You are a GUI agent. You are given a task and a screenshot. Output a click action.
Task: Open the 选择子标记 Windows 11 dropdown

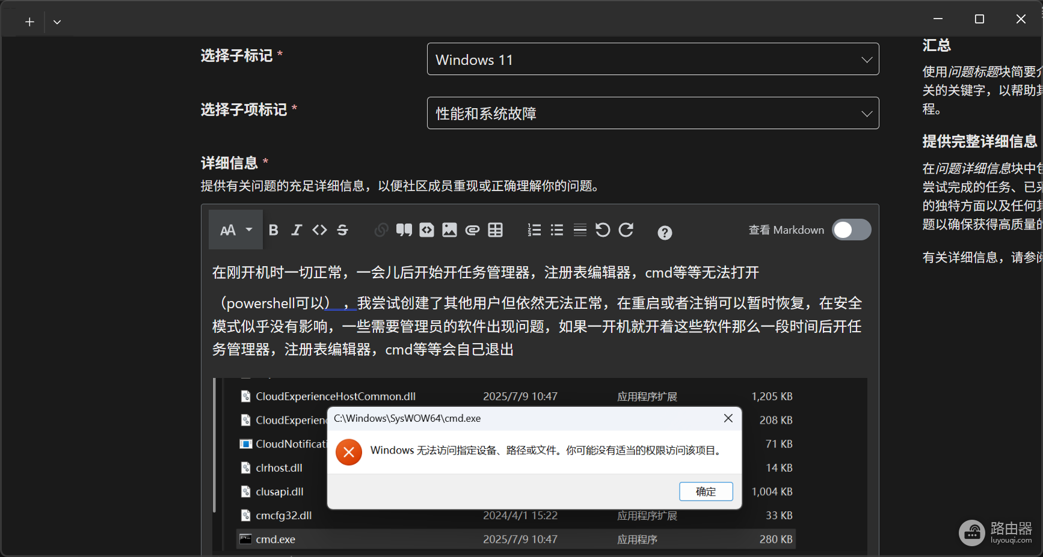pos(653,59)
